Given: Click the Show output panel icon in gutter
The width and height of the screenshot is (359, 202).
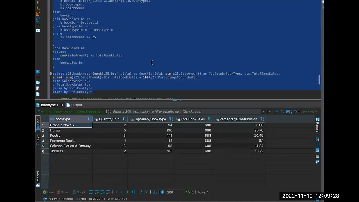Looking at the screenshot, I should pyautogui.click(x=38, y=83).
